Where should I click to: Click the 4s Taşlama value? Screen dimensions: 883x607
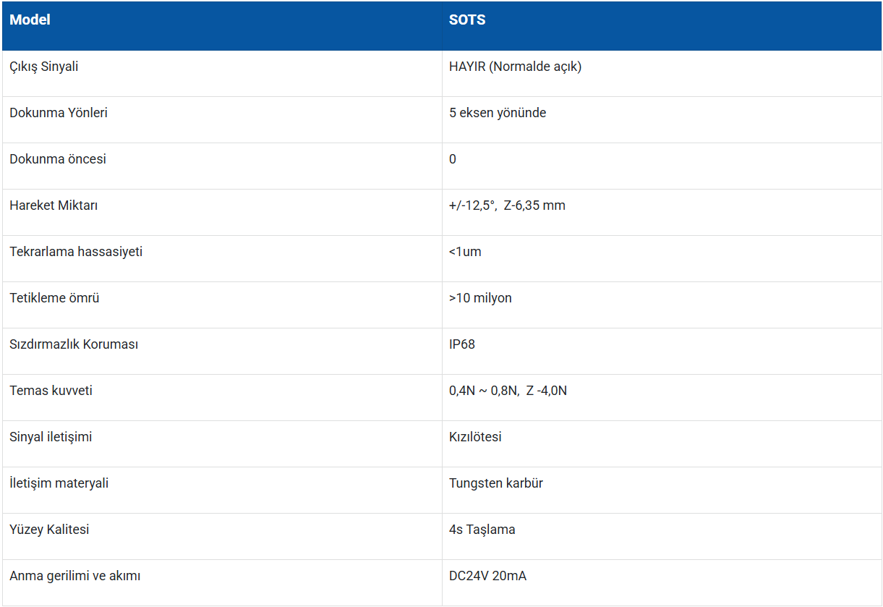click(482, 530)
